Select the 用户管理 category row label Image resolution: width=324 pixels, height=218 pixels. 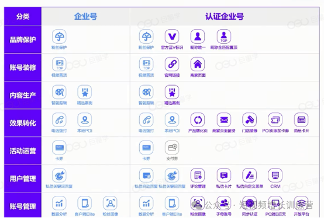tap(23, 178)
